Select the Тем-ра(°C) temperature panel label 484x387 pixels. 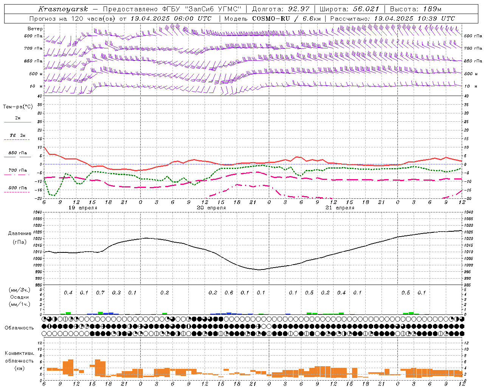(x=18, y=107)
